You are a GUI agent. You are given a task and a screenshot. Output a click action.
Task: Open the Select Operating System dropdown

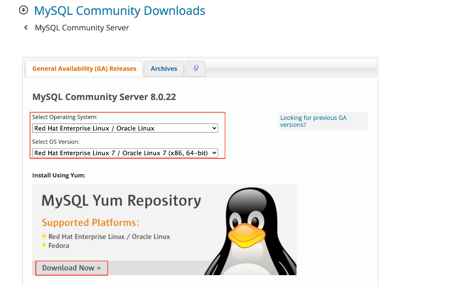(125, 128)
